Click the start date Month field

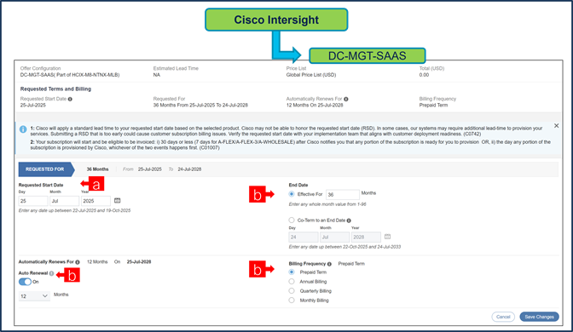coord(64,201)
